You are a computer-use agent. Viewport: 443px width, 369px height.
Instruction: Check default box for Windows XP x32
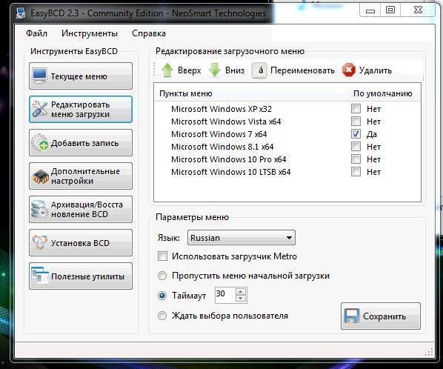point(356,108)
